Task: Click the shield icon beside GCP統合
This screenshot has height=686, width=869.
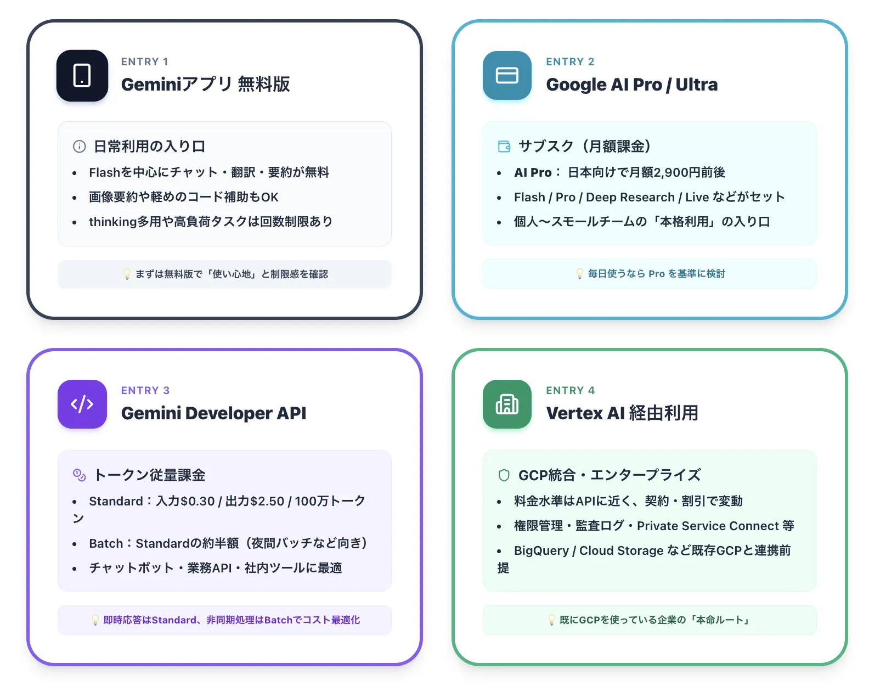Action: pos(504,475)
